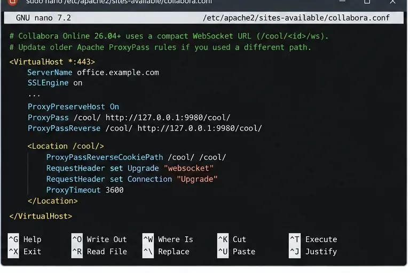This screenshot has height=273, width=410.
Task: Click the ^\ Replace shortcut key
Action: click(148, 252)
